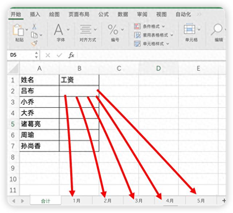Expand the 单元格样式 dropdown arrow
233x213 pixels.
pos(167,44)
